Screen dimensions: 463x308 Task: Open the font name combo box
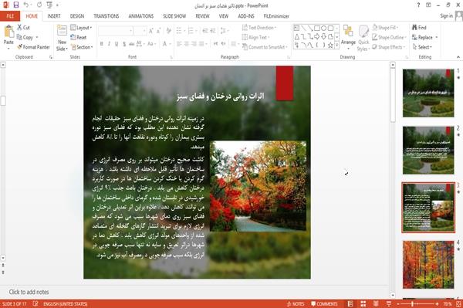116,31
